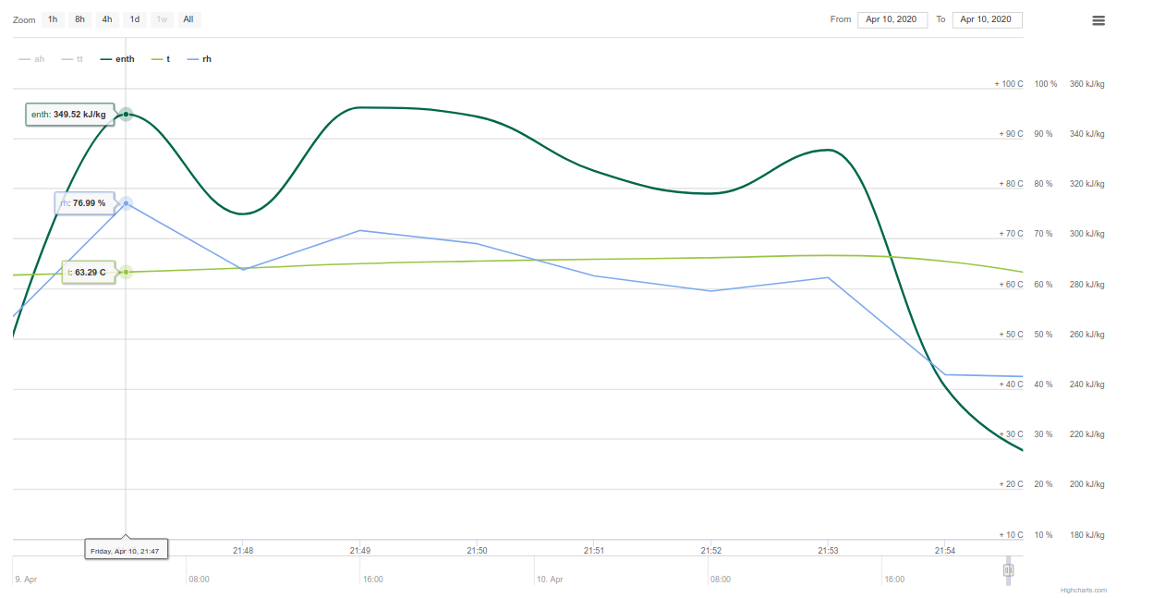The height and width of the screenshot is (598, 1153).
Task: Open the chart context hamburger menu
Action: click(x=1098, y=20)
